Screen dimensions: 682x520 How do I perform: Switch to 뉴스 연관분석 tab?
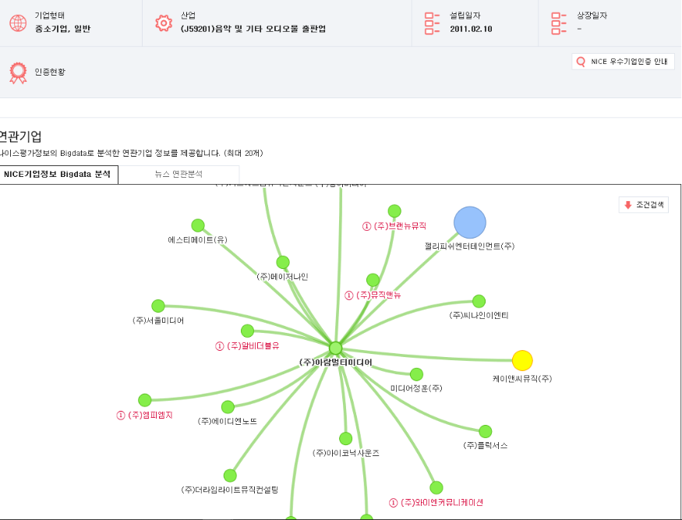178,175
